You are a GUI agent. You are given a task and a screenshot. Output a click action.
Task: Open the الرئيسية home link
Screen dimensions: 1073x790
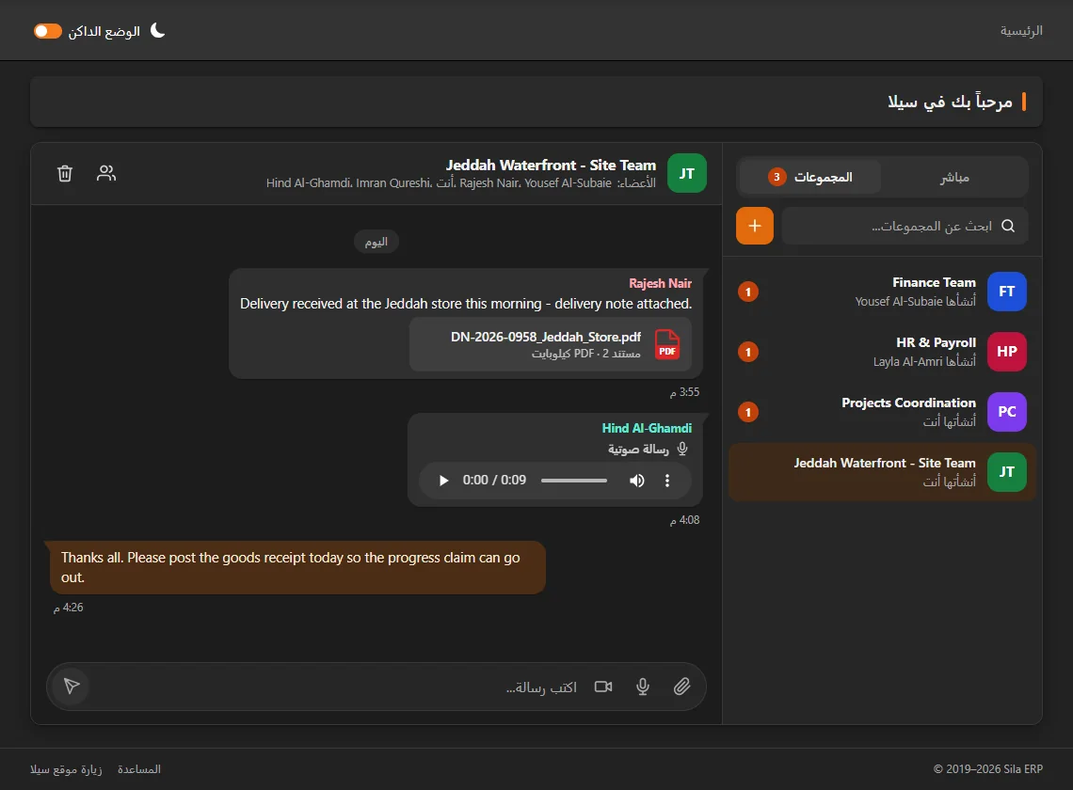(x=1021, y=31)
